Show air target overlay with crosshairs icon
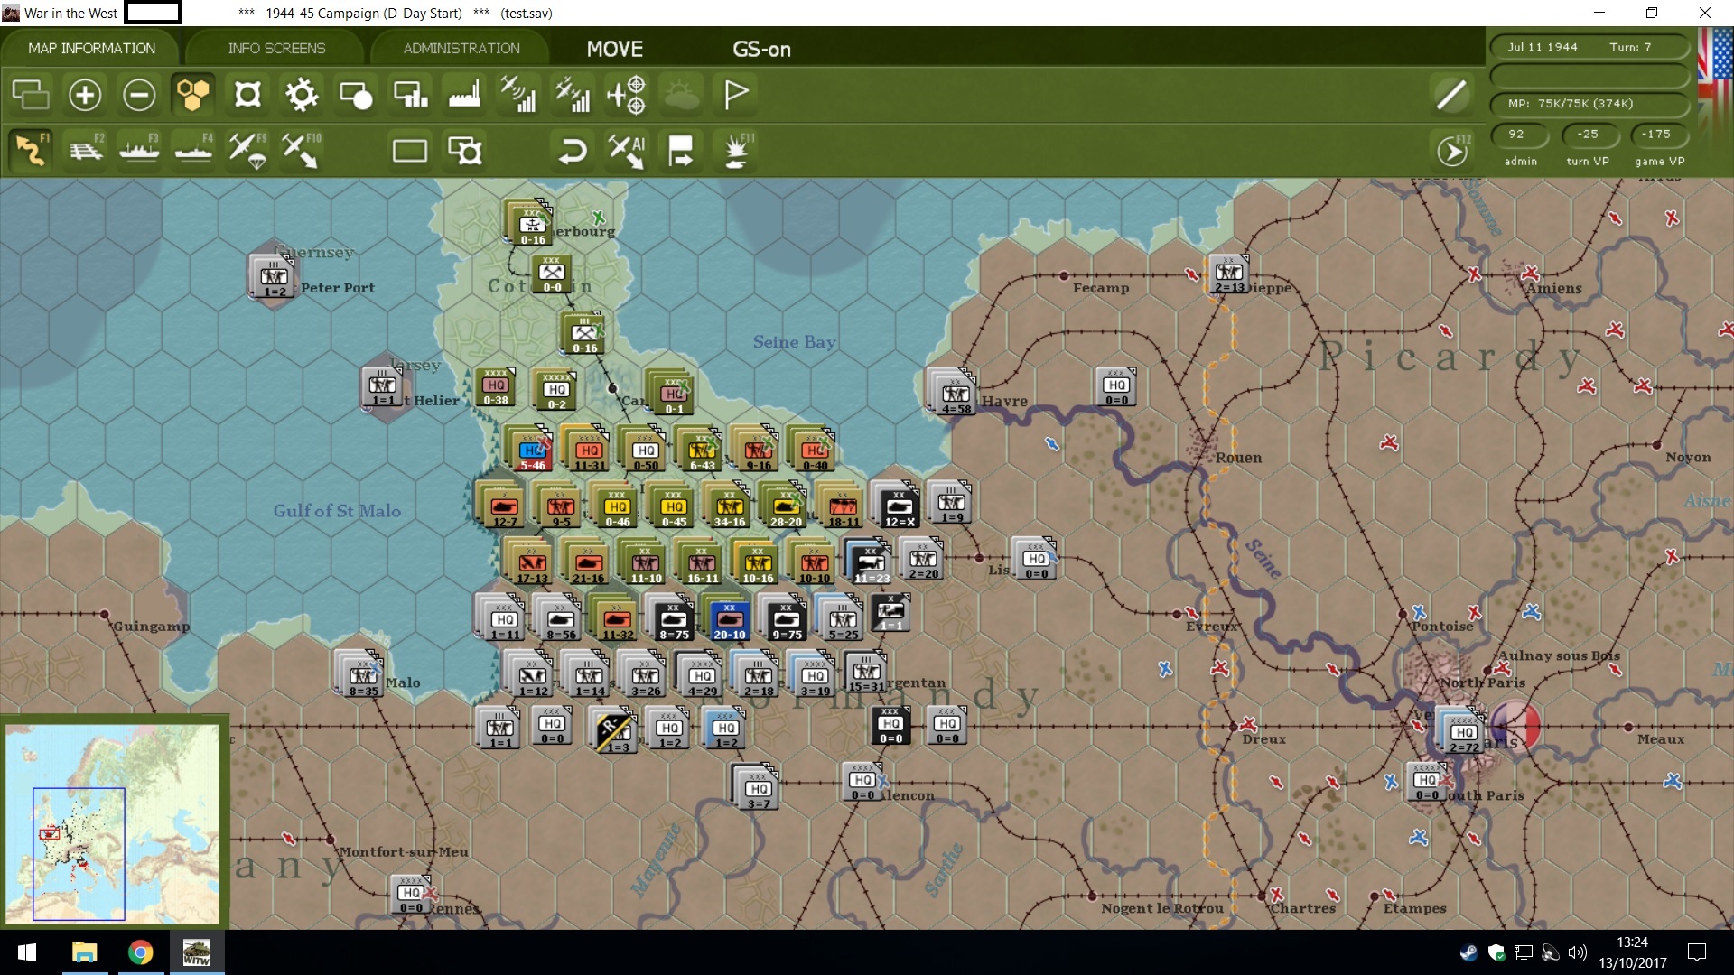The height and width of the screenshot is (975, 1734). pyautogui.click(x=627, y=94)
